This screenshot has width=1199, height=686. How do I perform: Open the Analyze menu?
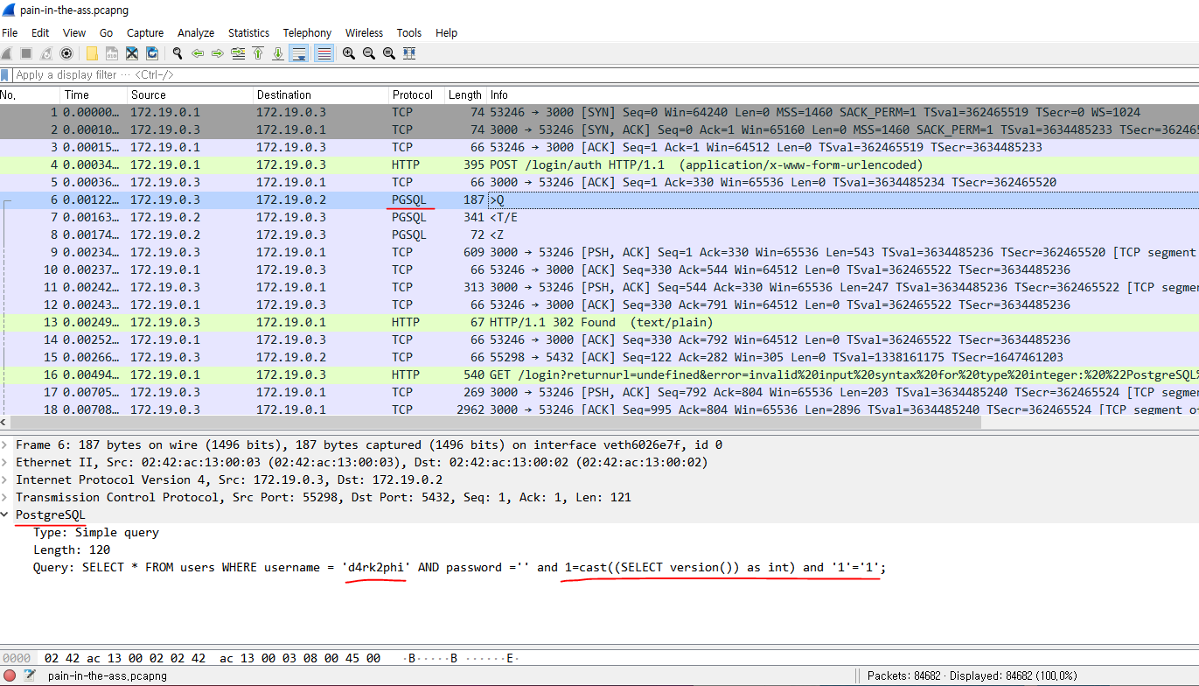(x=196, y=32)
